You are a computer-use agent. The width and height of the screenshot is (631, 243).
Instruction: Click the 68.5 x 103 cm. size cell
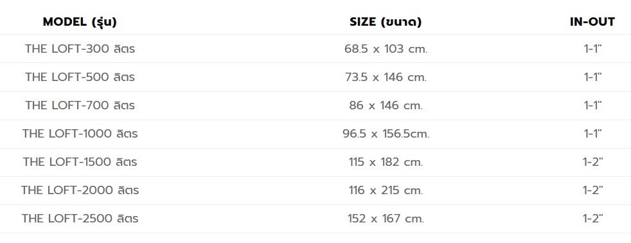point(386,49)
